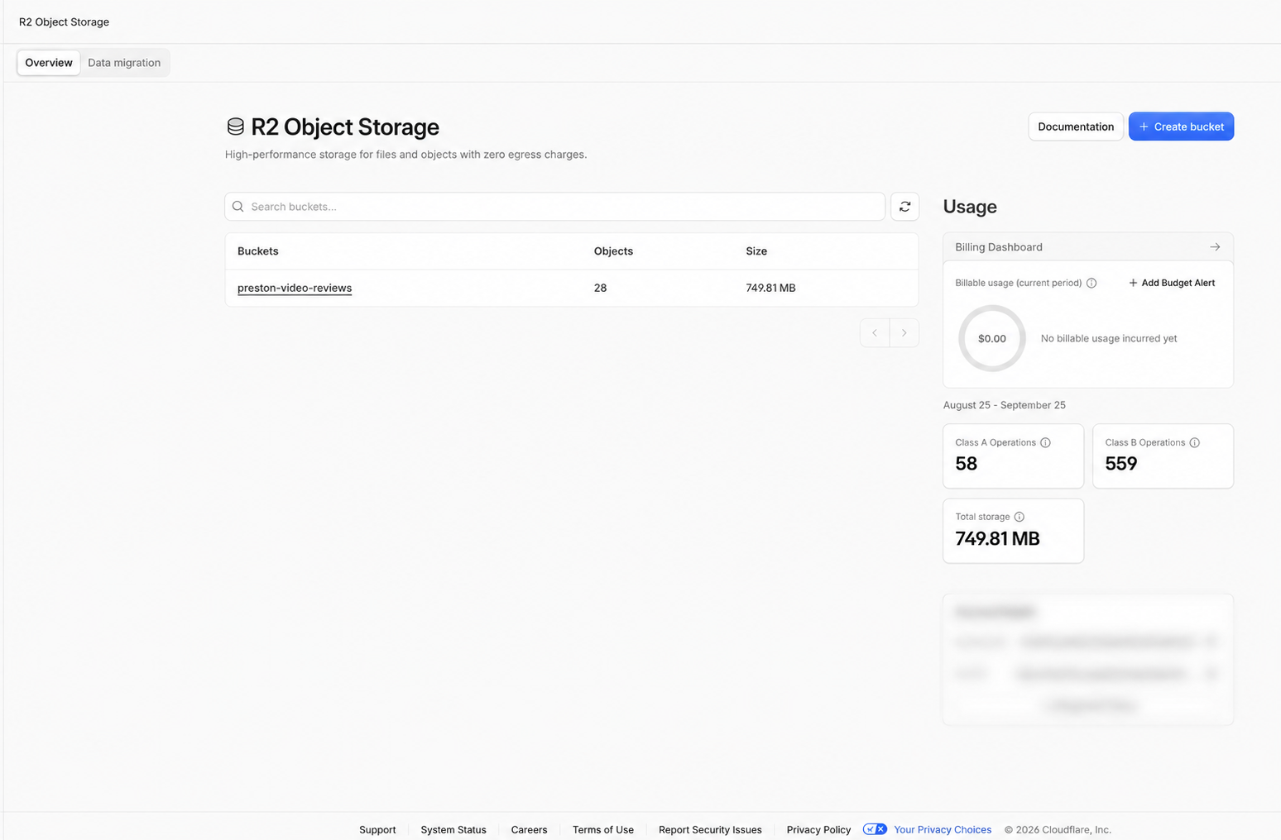
Task: Open info icon for Billable usage
Action: coord(1091,283)
